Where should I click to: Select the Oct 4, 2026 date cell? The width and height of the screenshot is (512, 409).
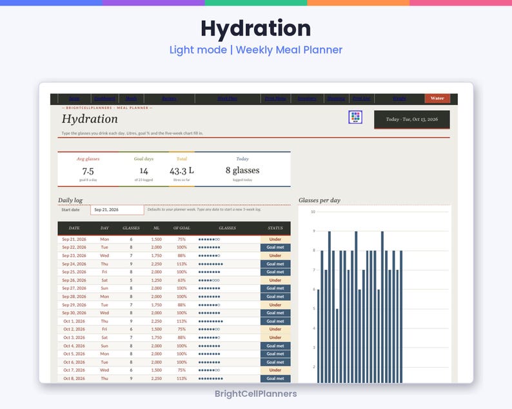point(74,346)
